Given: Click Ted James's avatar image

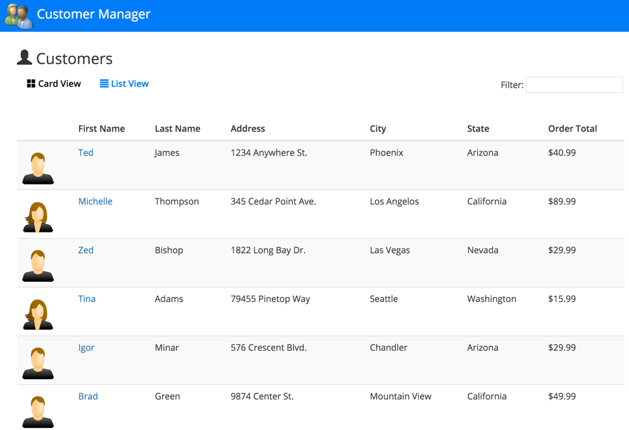Looking at the screenshot, I should coord(38,168).
